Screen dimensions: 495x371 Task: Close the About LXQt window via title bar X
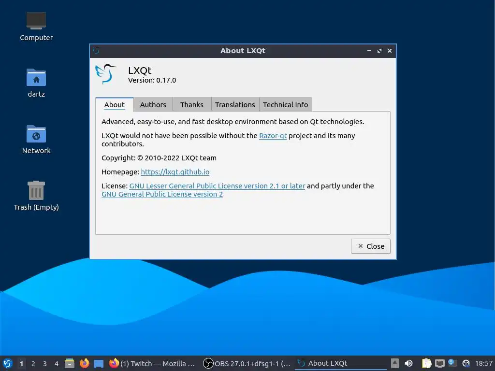[390, 50]
